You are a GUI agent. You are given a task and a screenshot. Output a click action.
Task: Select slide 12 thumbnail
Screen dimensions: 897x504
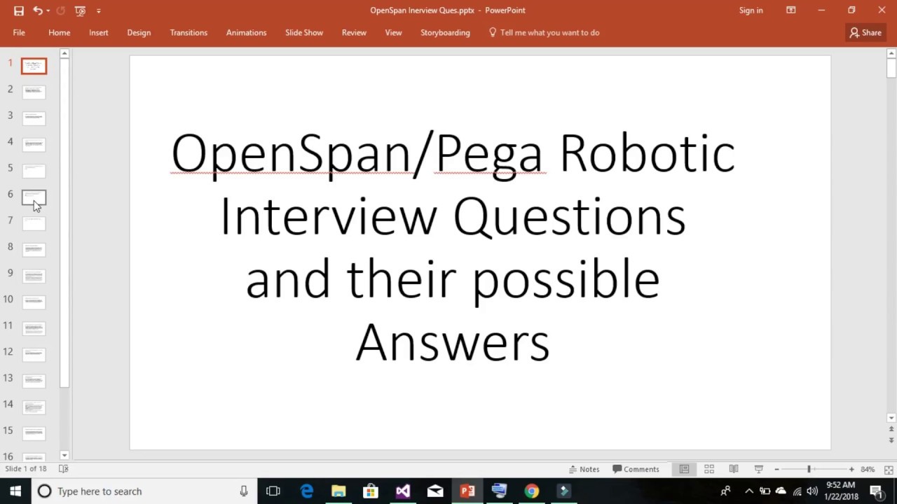tap(34, 354)
